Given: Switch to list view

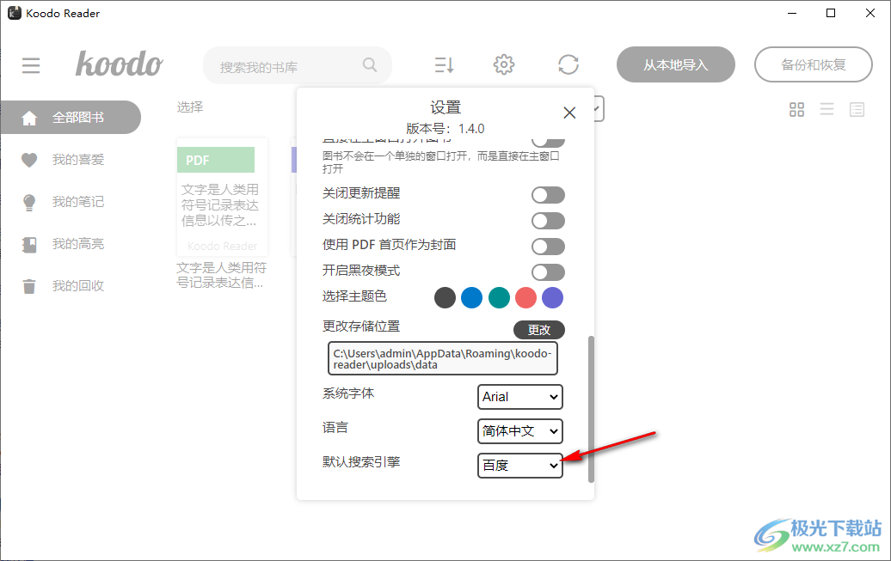Looking at the screenshot, I should click(x=826, y=110).
